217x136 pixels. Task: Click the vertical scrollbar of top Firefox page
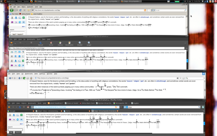click(x=186, y=25)
